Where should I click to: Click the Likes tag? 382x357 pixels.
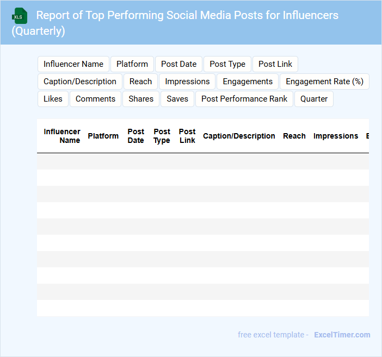point(53,99)
